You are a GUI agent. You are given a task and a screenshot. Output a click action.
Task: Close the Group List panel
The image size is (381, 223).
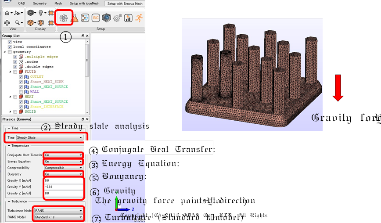[x=87, y=36]
